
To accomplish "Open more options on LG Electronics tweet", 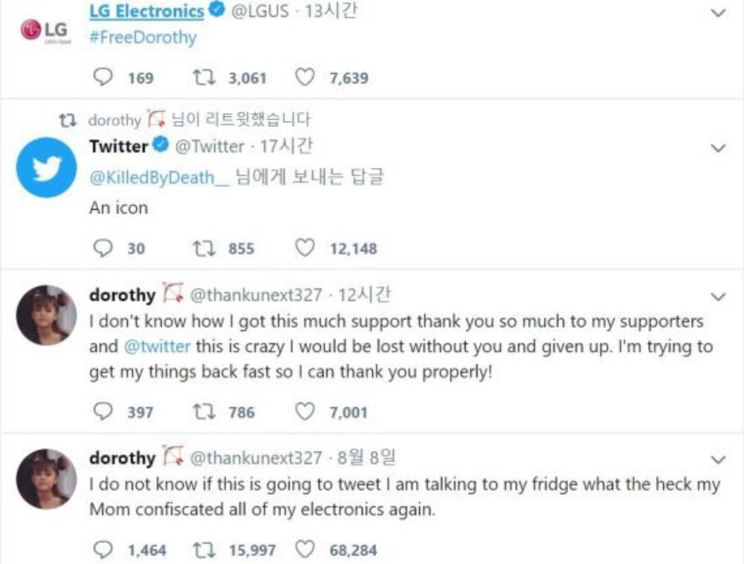I will coord(718,12).
